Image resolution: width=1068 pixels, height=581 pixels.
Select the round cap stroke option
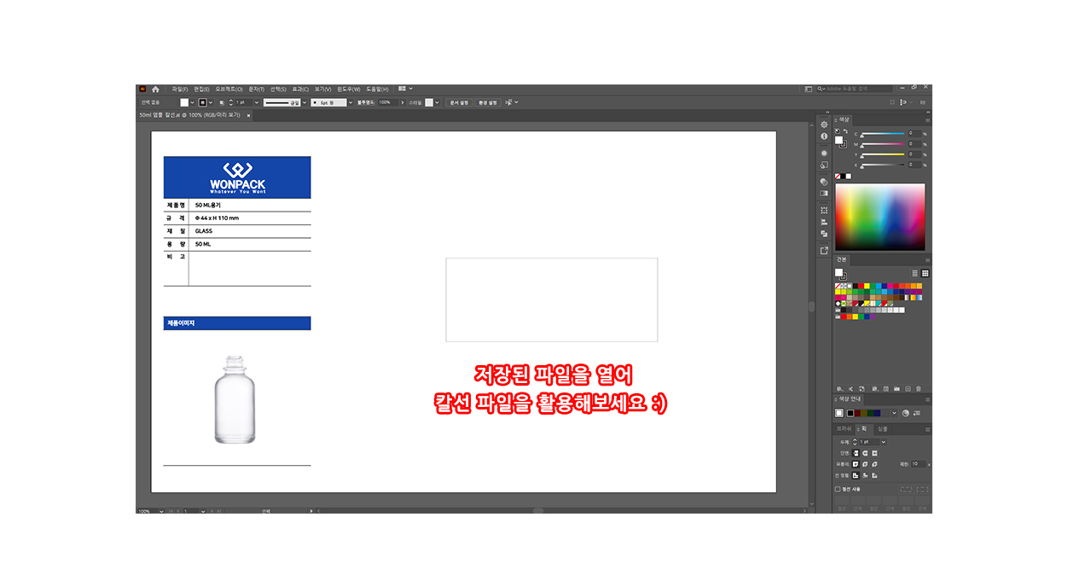point(865,452)
